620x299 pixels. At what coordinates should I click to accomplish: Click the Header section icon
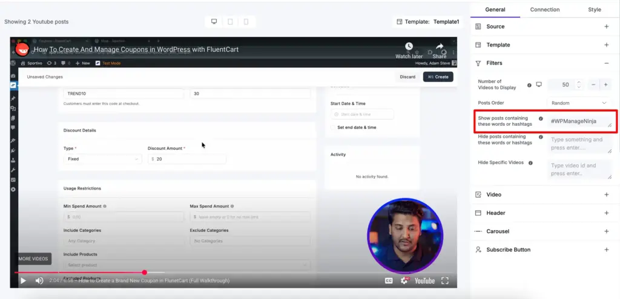(x=478, y=213)
